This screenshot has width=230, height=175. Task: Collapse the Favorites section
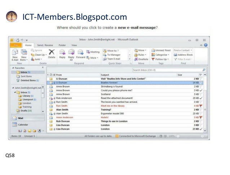pyautogui.click(x=13, y=68)
